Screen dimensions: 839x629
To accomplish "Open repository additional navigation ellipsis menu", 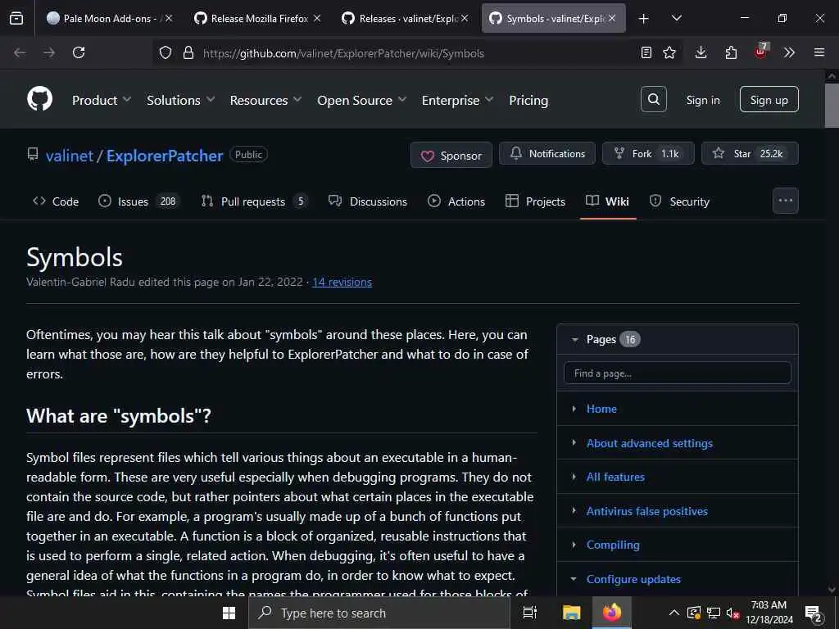I will pyautogui.click(x=786, y=201).
